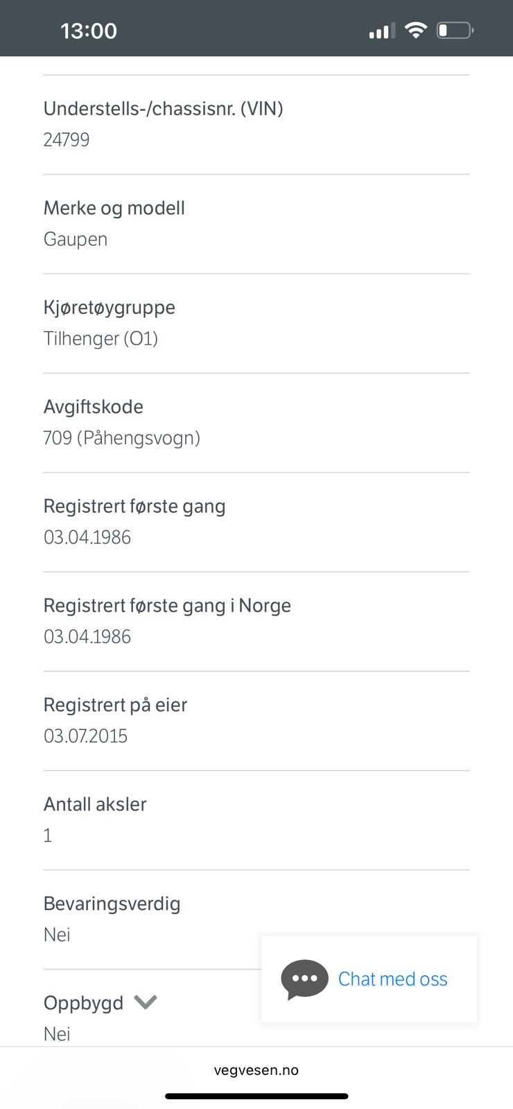The height and width of the screenshot is (1109, 513).
Task: Click the chat speech bubble icon
Action: pyautogui.click(x=304, y=979)
